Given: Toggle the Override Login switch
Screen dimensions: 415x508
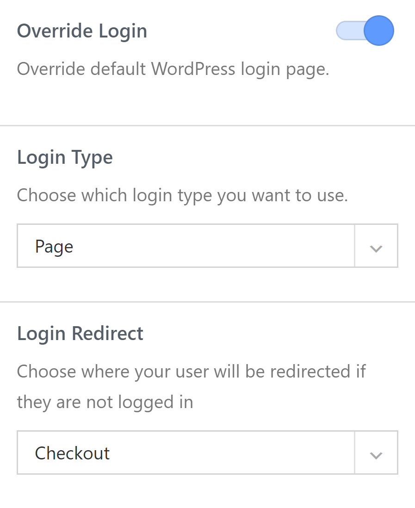Looking at the screenshot, I should [x=365, y=31].
